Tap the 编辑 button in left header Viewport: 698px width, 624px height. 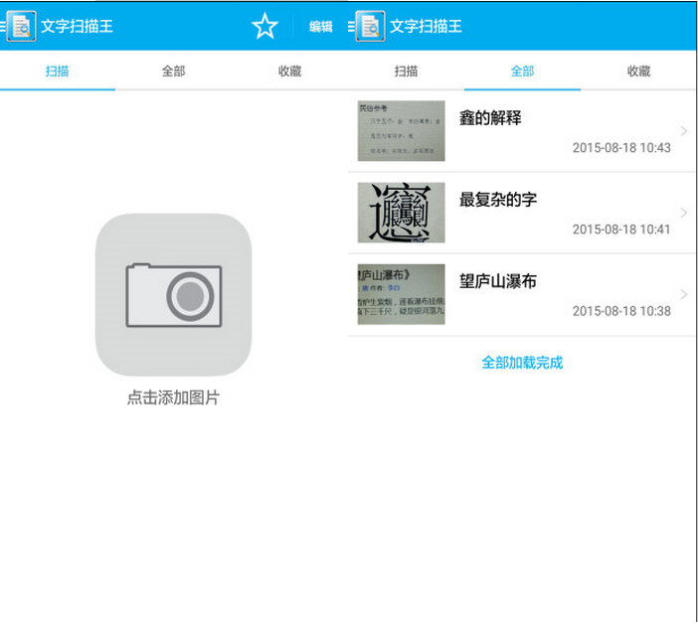[x=321, y=27]
